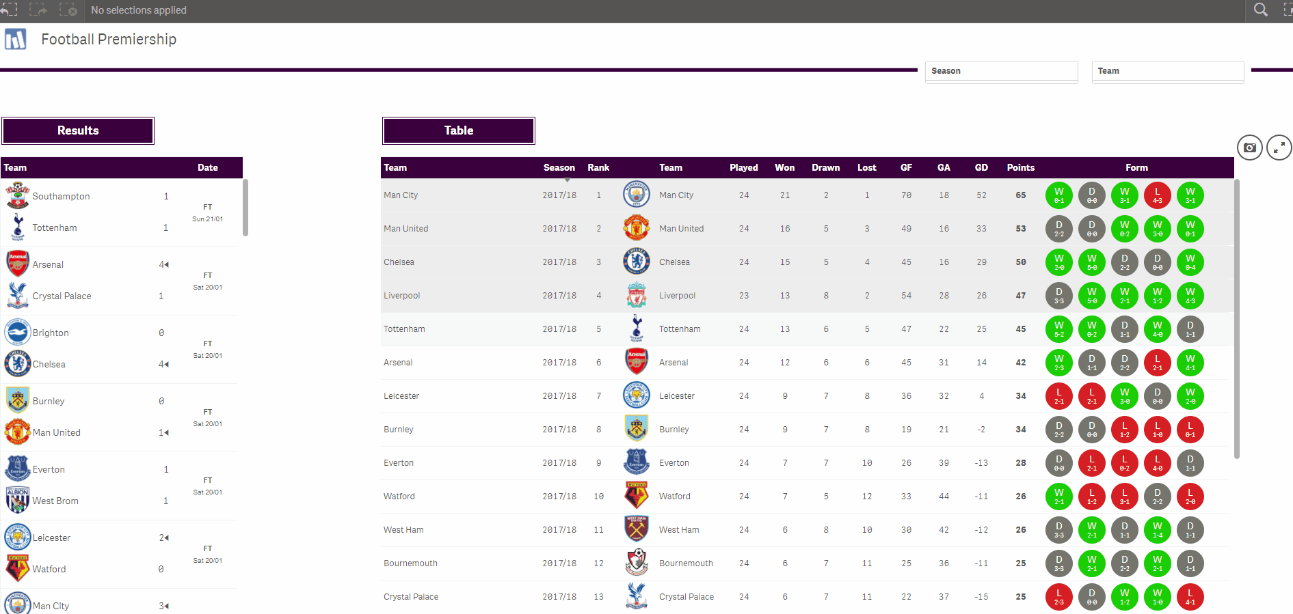This screenshot has height=614, width=1293.
Task: Click the Bournemouth crest in the table
Action: click(x=637, y=563)
